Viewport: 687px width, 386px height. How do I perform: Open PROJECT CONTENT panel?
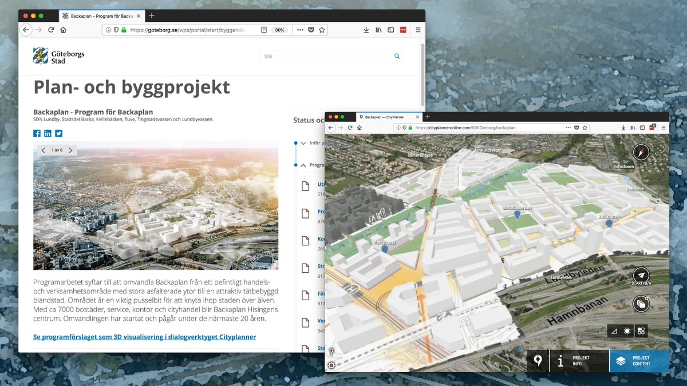pyautogui.click(x=639, y=361)
